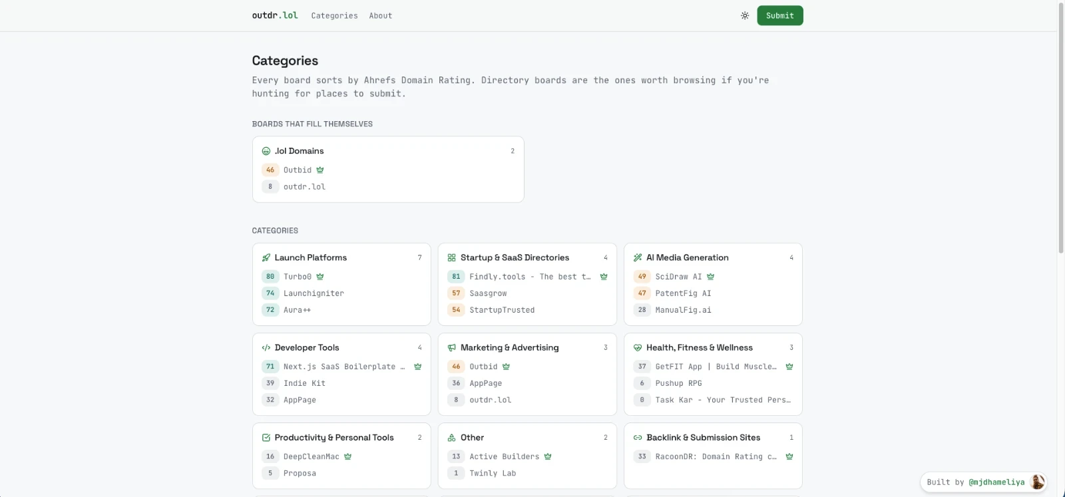Click the rocket icon of Launch Platforms
Screen dimensions: 1065x497
[x=266, y=257]
